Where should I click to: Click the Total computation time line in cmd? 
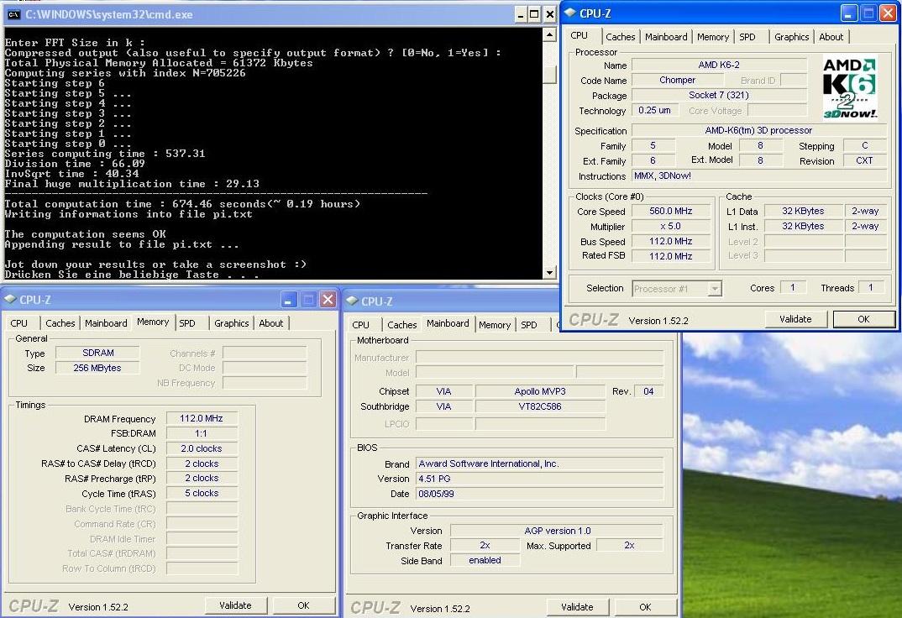[x=182, y=204]
